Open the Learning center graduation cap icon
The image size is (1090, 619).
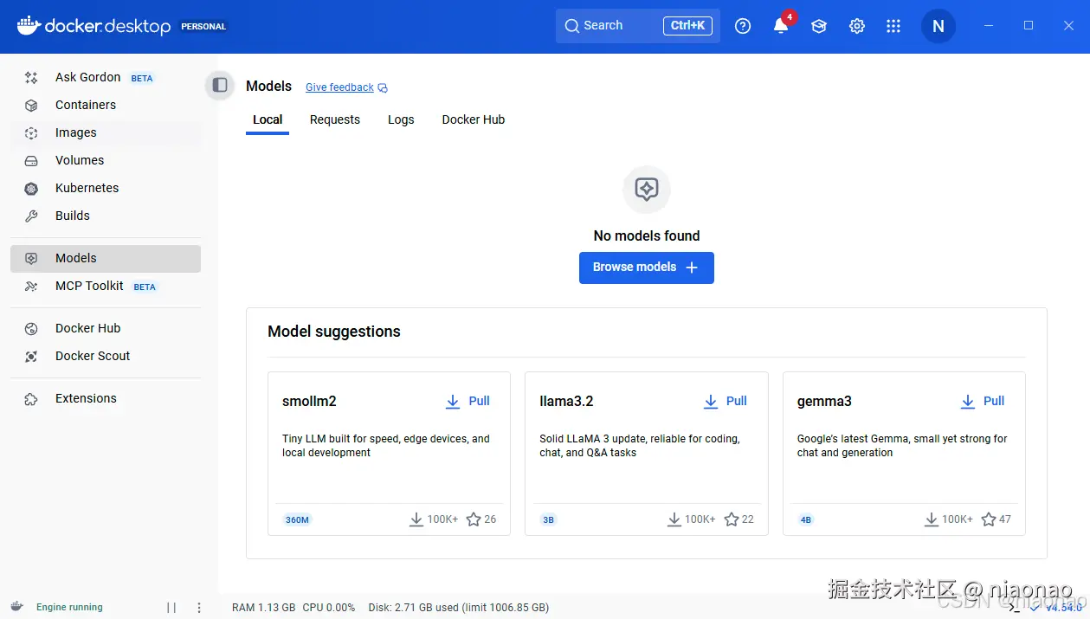819,26
